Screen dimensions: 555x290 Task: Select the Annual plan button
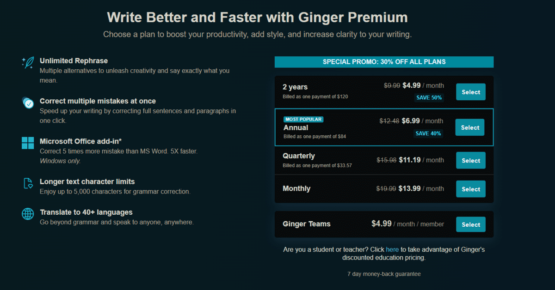[470, 127]
